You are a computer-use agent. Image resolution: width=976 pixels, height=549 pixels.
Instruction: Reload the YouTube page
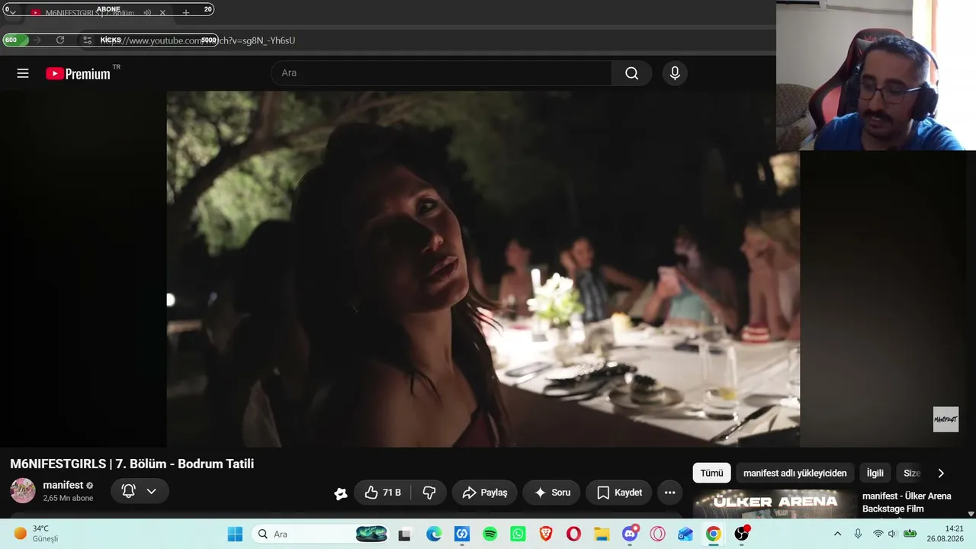click(60, 40)
